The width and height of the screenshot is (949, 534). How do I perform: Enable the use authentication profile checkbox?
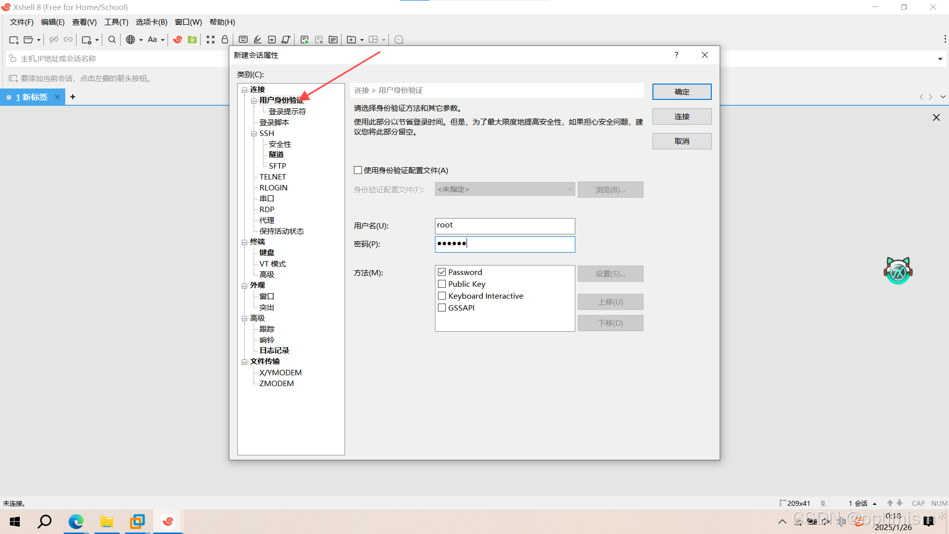tap(358, 170)
